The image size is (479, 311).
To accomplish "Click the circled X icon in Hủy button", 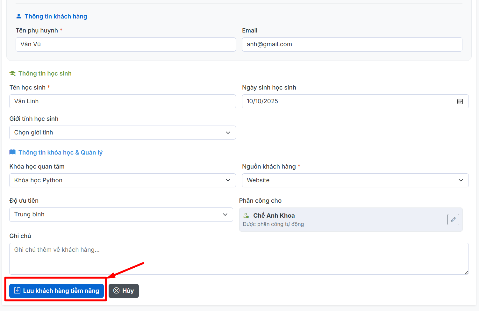I will tap(117, 291).
